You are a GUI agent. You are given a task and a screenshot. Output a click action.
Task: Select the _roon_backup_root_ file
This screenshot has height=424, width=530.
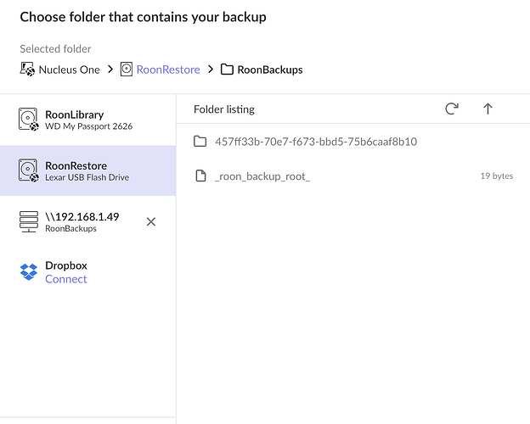click(x=352, y=176)
